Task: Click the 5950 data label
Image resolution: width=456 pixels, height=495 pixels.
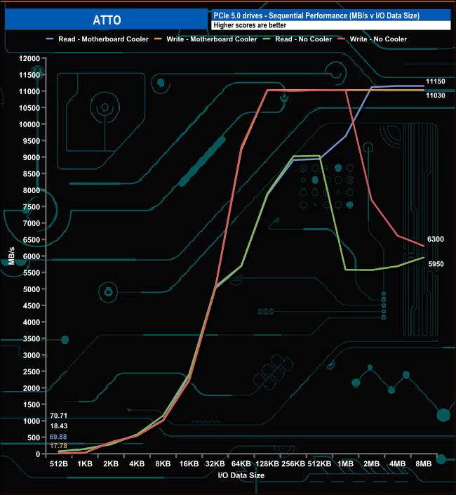Action: [x=436, y=264]
